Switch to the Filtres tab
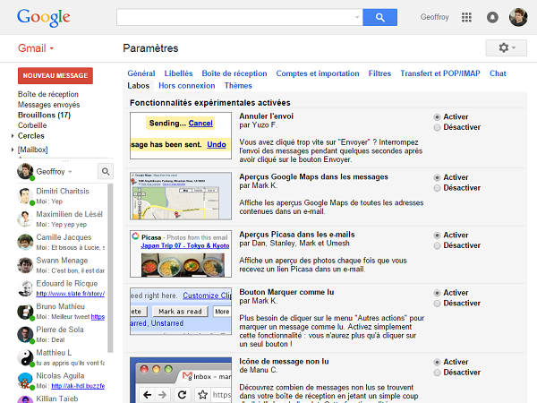This screenshot has width=537, height=403. coord(379,73)
